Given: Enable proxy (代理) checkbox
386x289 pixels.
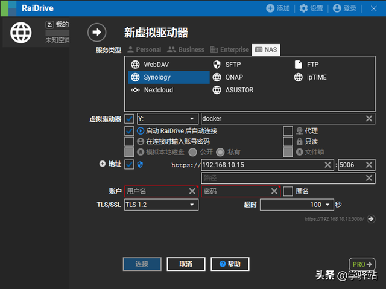Looking at the screenshot, I should (288, 131).
